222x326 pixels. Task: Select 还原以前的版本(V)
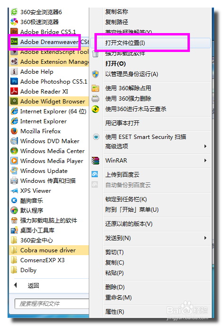(x=128, y=223)
